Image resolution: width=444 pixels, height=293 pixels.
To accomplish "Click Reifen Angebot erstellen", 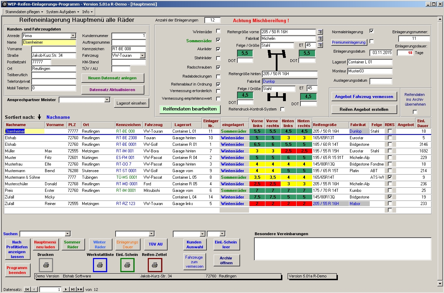I will pos(364,109).
